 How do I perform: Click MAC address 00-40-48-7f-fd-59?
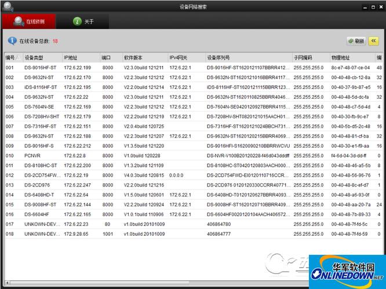[x=349, y=234]
